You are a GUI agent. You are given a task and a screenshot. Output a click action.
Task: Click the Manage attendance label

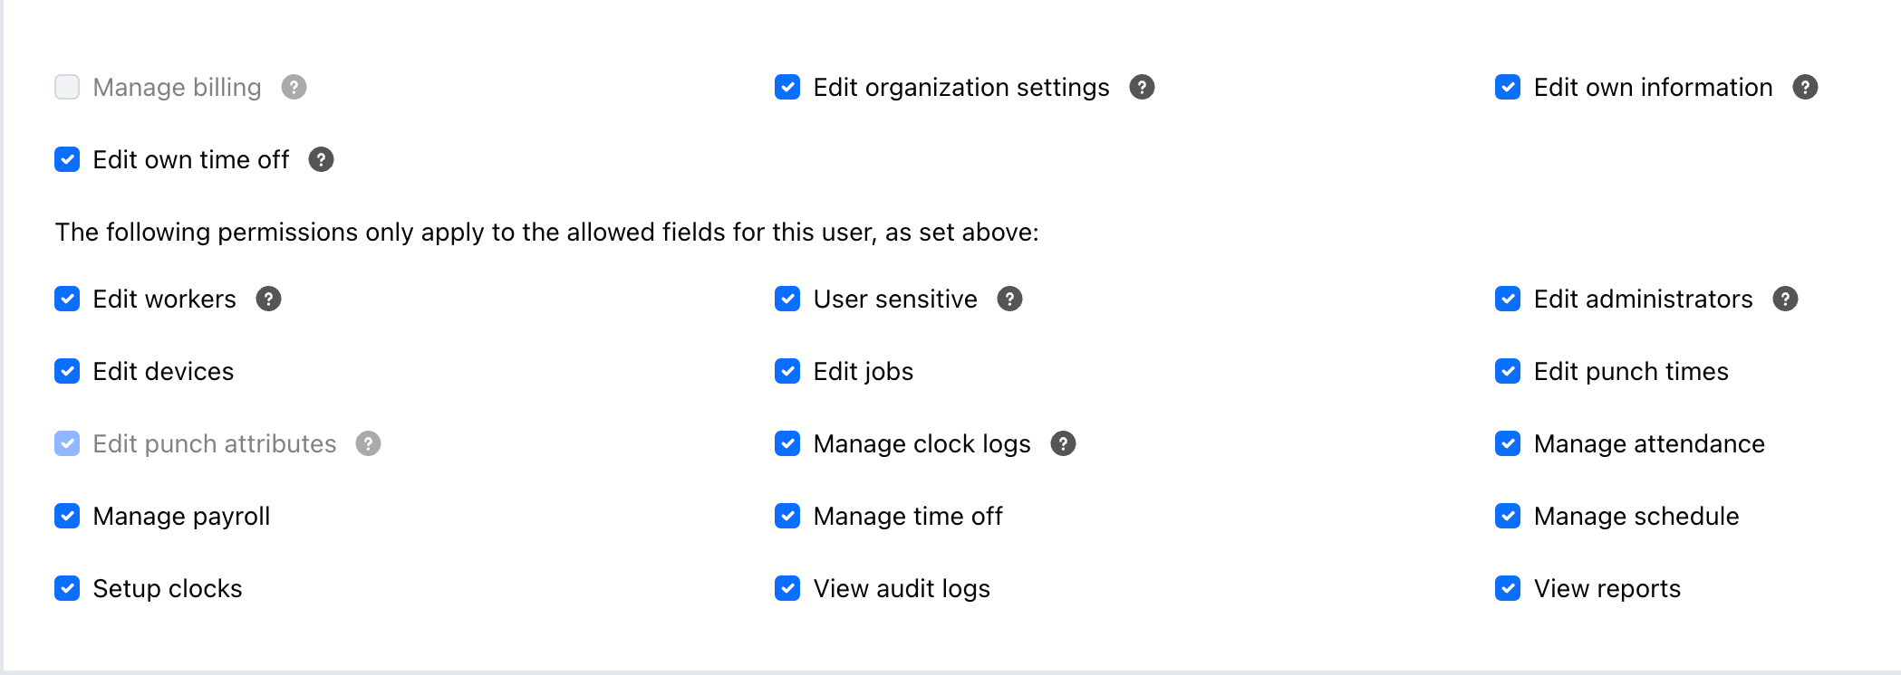click(1649, 443)
